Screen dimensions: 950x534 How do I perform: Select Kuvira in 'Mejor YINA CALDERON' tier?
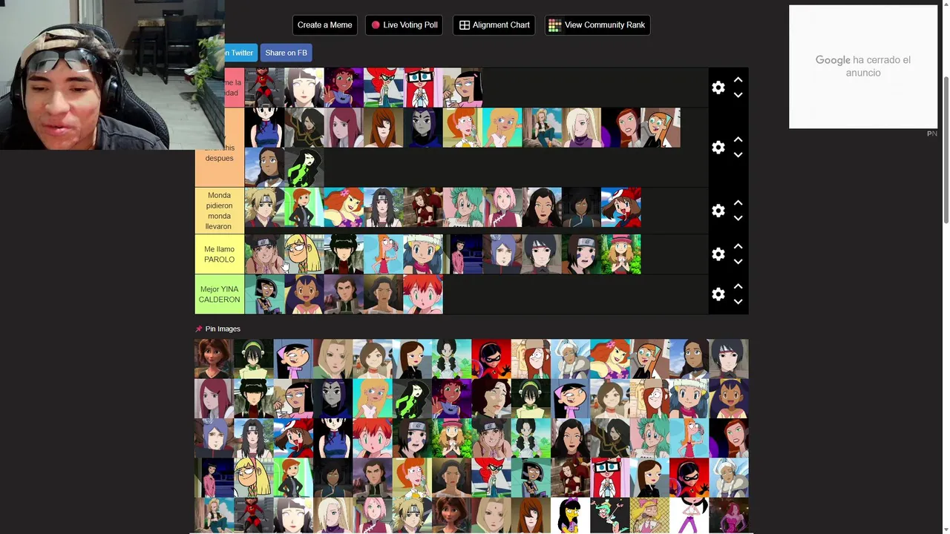click(x=344, y=294)
